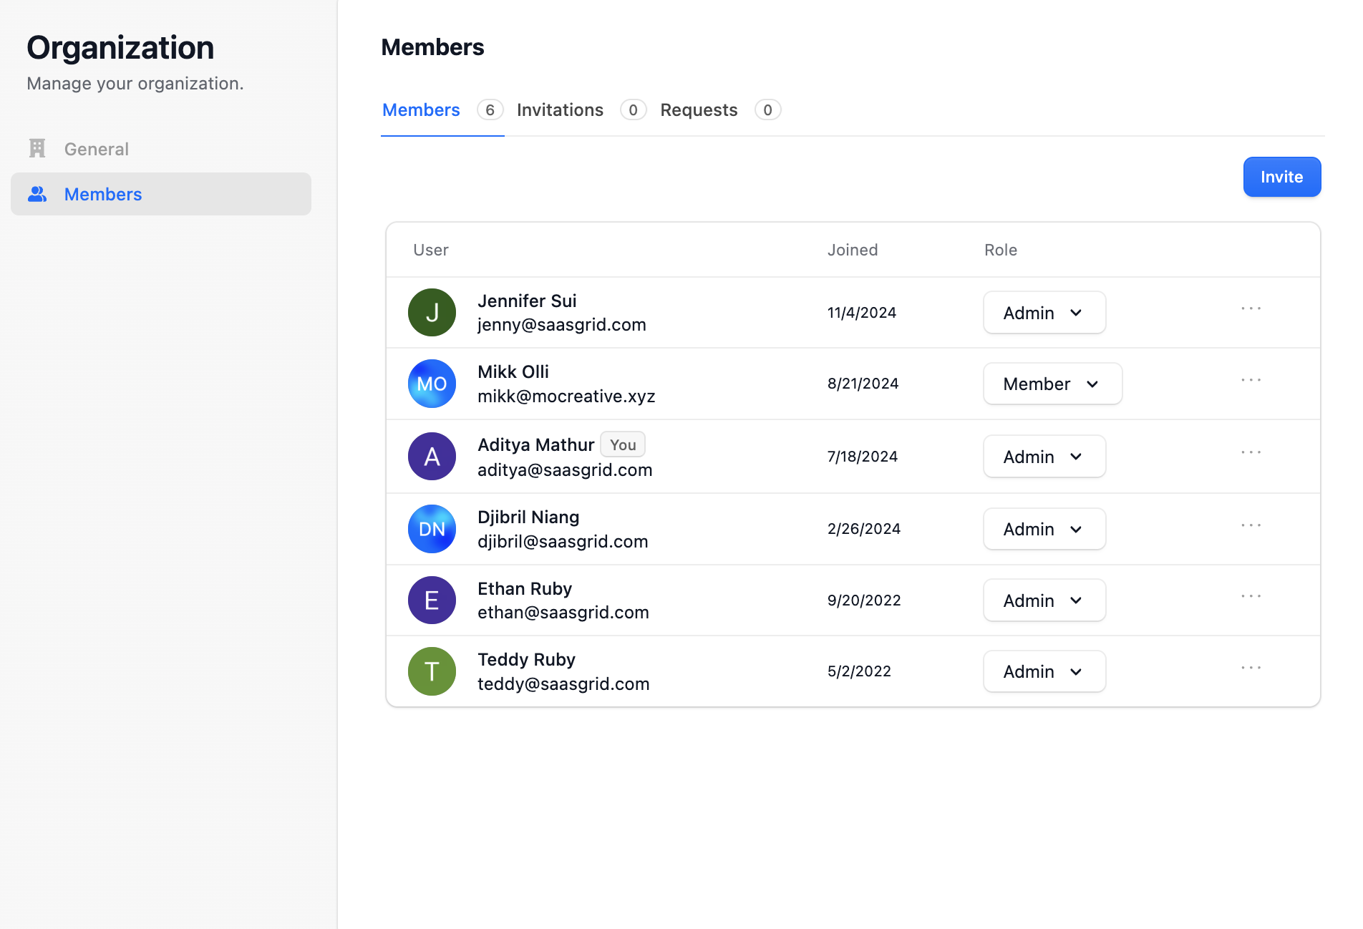1363x929 pixels.
Task: Click the Members people icon in sidebar
Action: click(37, 194)
